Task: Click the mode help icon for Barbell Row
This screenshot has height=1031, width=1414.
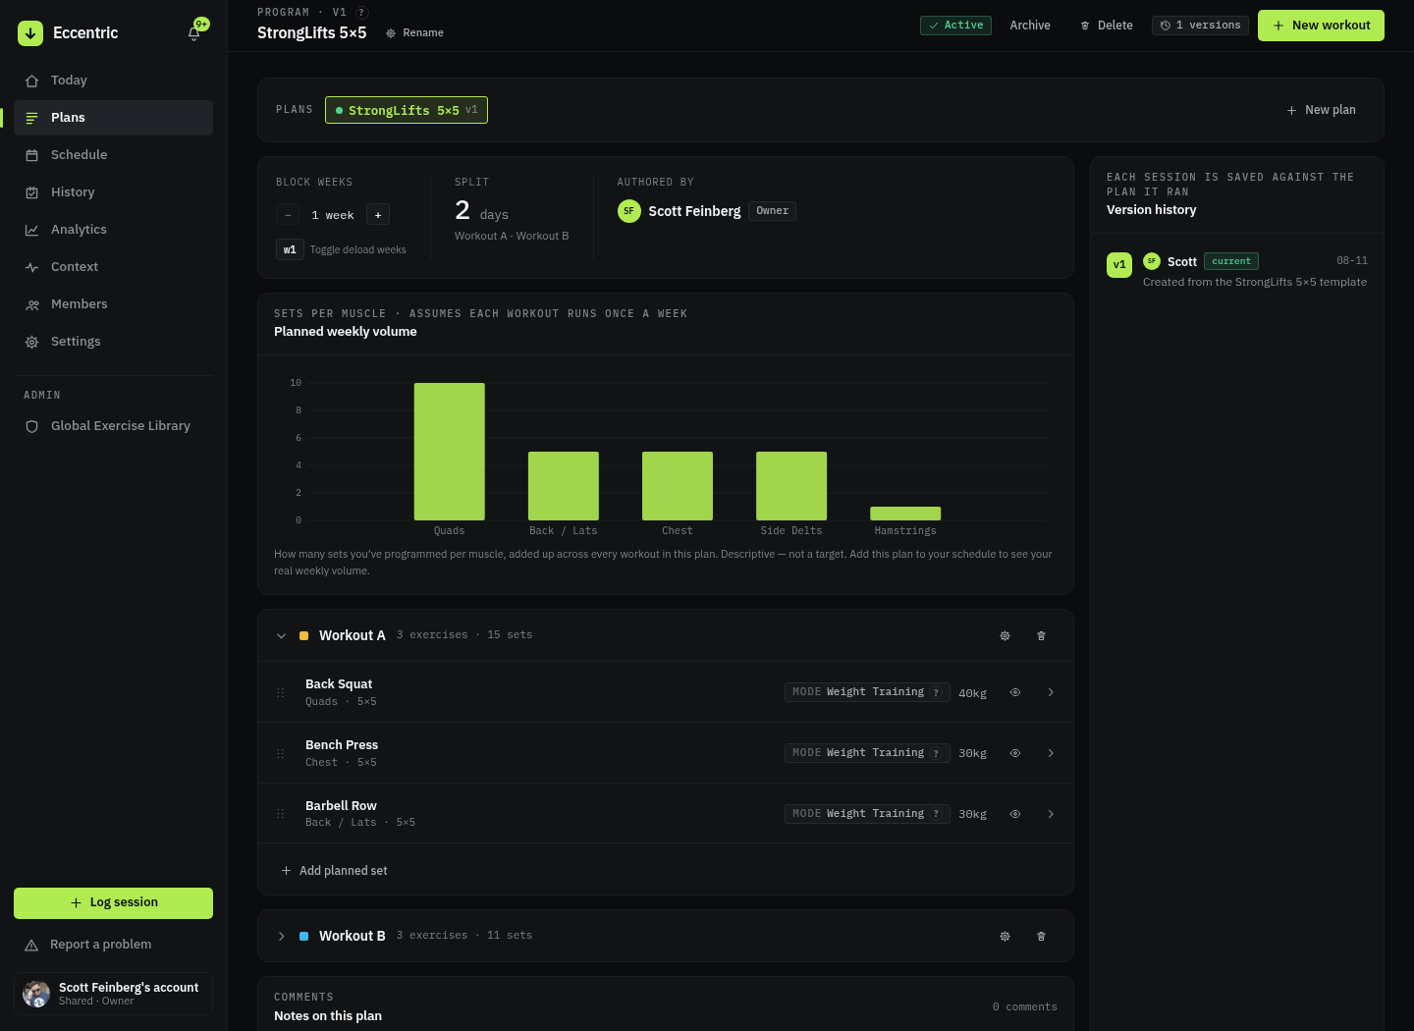Action: click(936, 814)
